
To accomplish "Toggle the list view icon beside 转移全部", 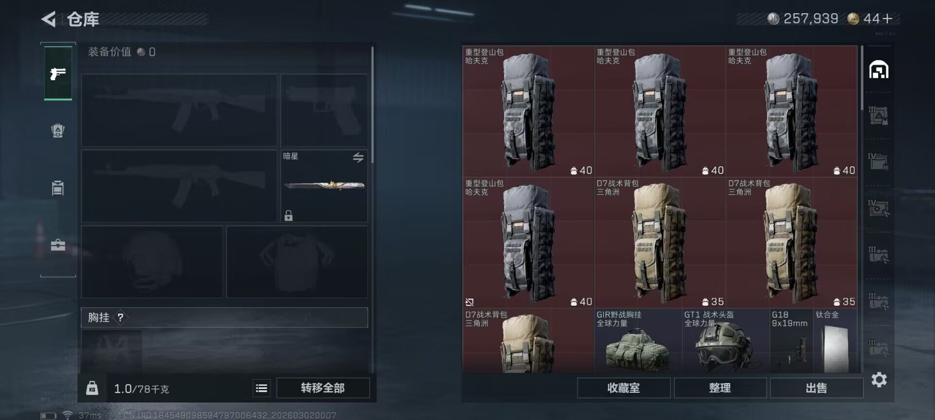I will pyautogui.click(x=262, y=388).
